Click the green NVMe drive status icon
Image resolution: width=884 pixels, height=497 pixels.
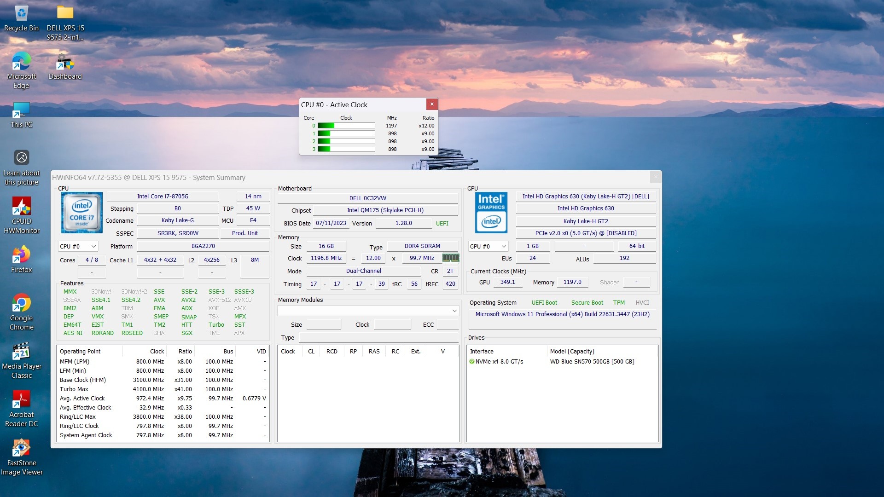pyautogui.click(x=471, y=362)
